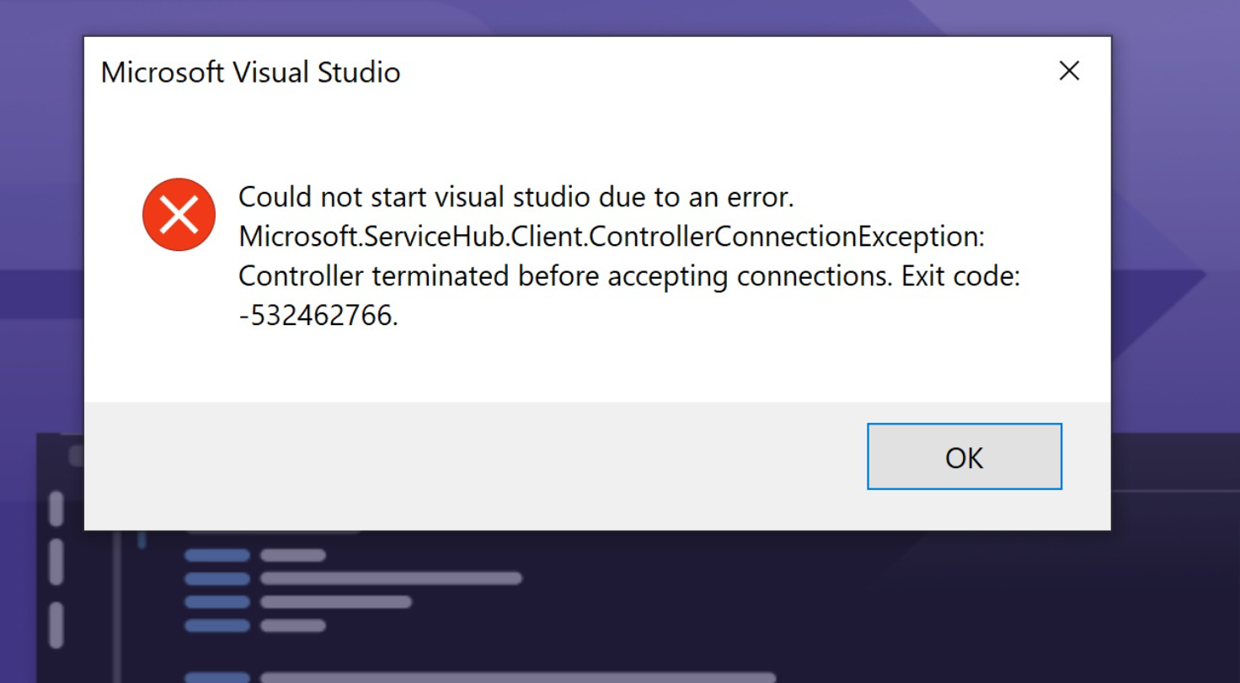This screenshot has width=1240, height=683.
Task: Click the 'Controller terminated before accepting connections' line
Action: (629, 276)
